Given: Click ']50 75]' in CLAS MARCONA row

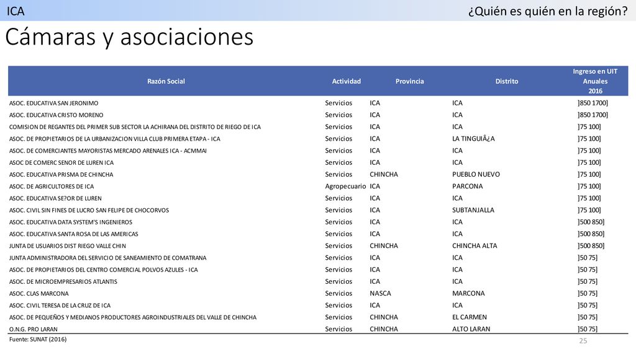Looking at the screenshot, I should coord(588,293).
